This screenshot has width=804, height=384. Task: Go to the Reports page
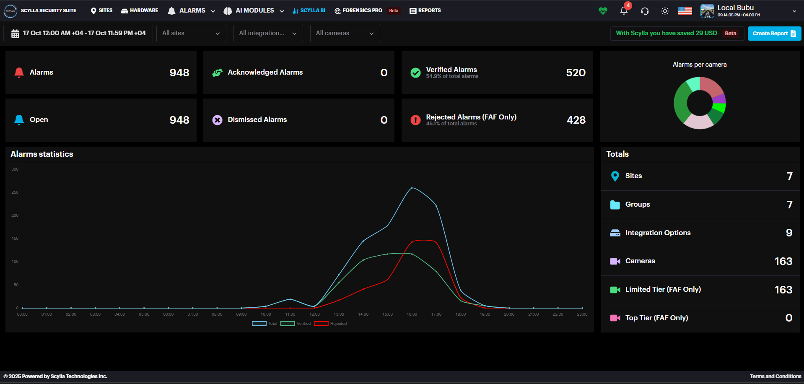(425, 10)
